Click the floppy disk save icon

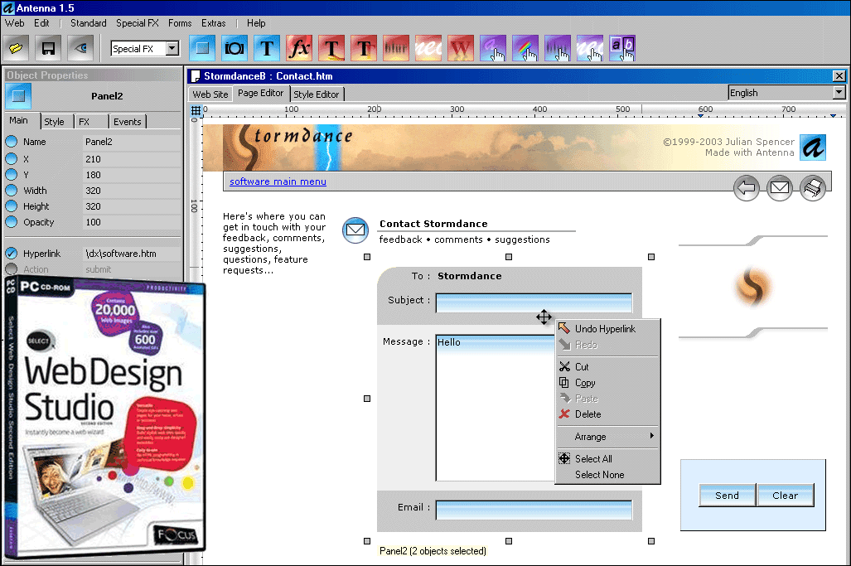tap(48, 48)
